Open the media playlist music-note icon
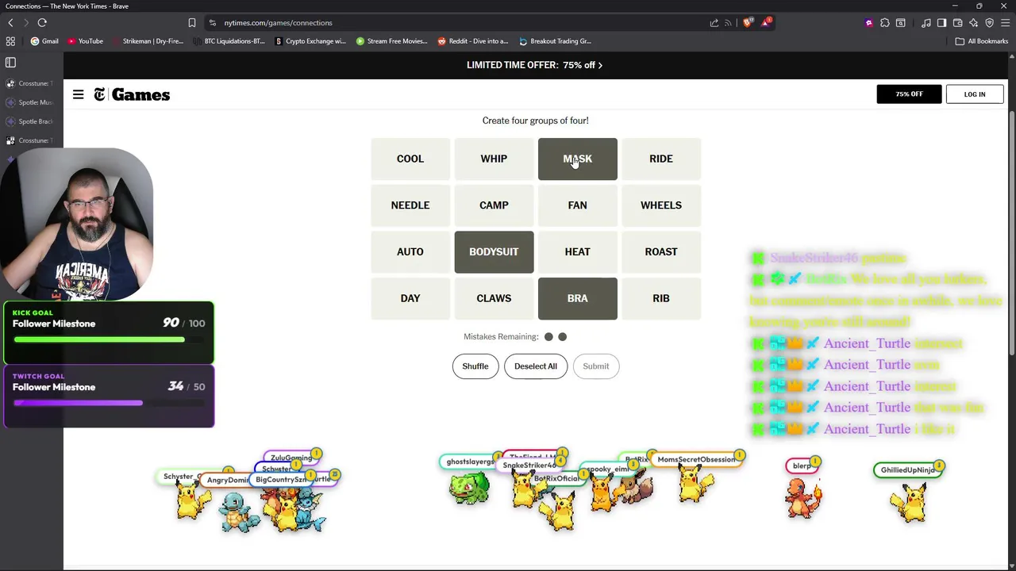This screenshot has width=1016, height=571. pos(926,23)
